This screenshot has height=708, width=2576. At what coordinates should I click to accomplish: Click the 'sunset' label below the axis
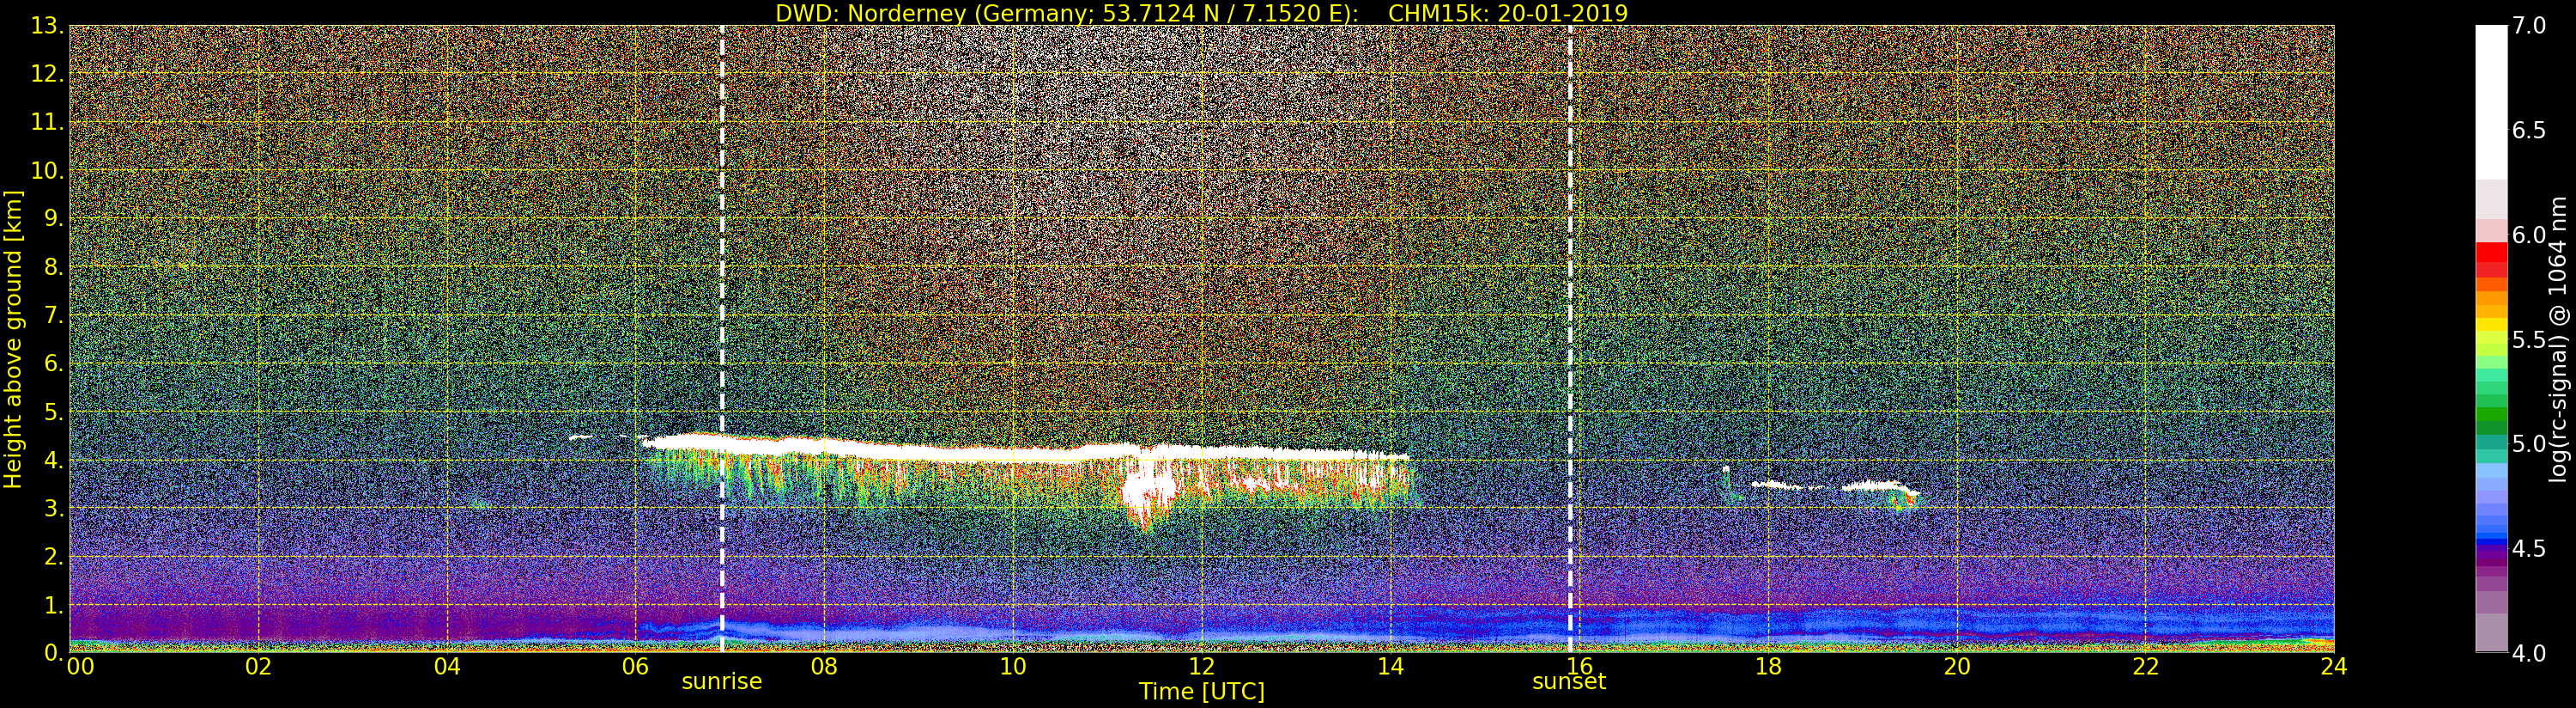tap(1569, 682)
